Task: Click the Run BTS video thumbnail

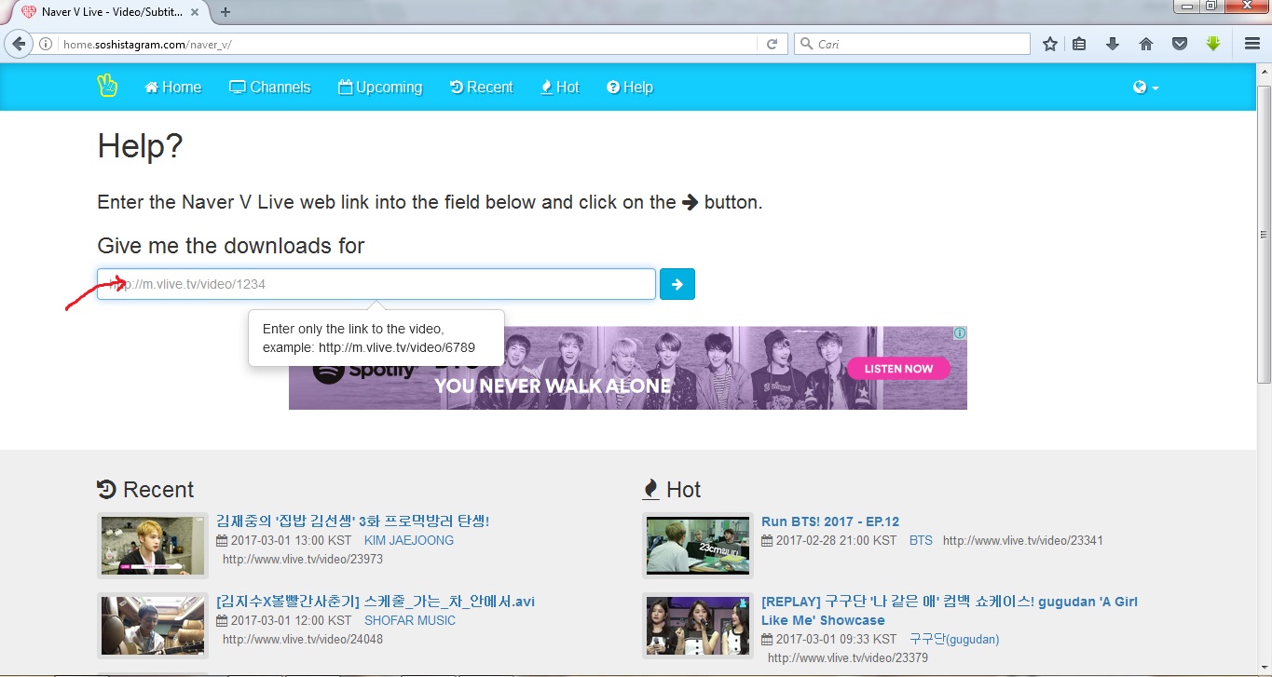Action: pos(698,545)
